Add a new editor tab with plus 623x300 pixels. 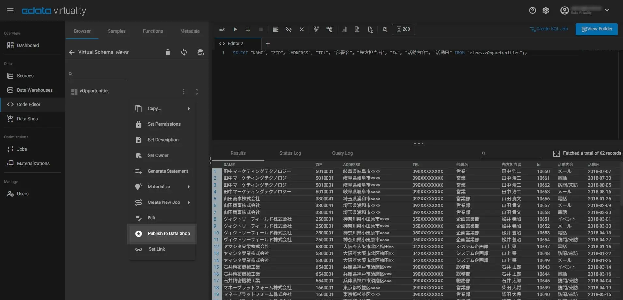tap(268, 44)
